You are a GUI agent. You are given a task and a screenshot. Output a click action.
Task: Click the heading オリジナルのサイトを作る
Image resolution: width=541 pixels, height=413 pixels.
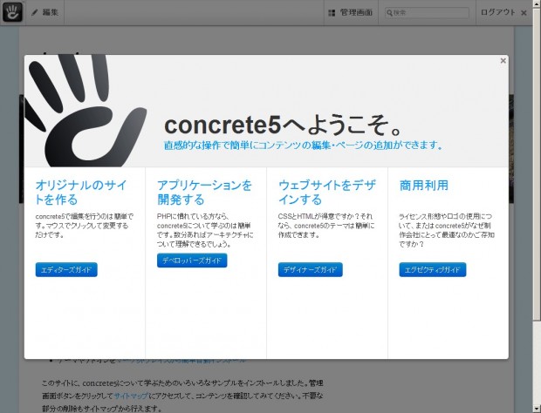click(81, 193)
